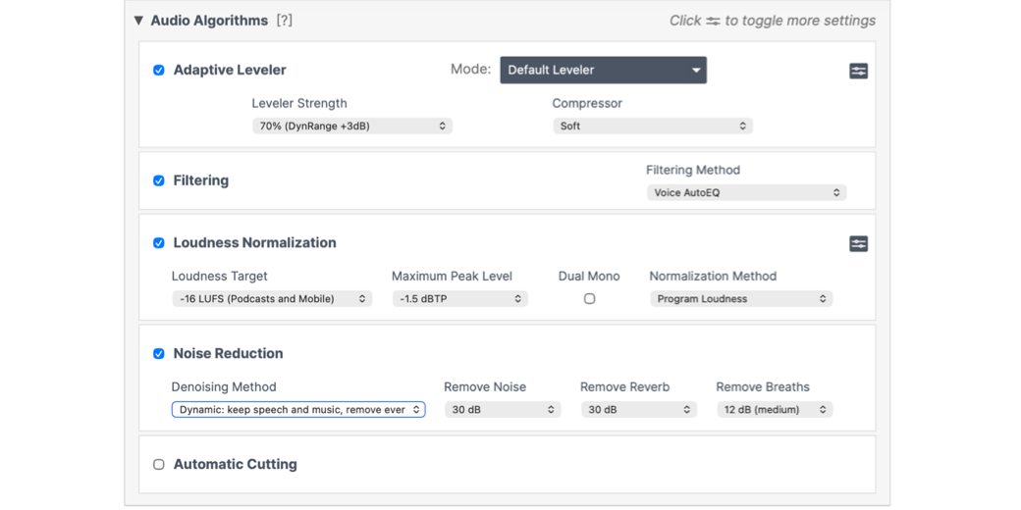Open Adaptive Leveler advanced settings icon
1021x510 pixels.
point(858,71)
